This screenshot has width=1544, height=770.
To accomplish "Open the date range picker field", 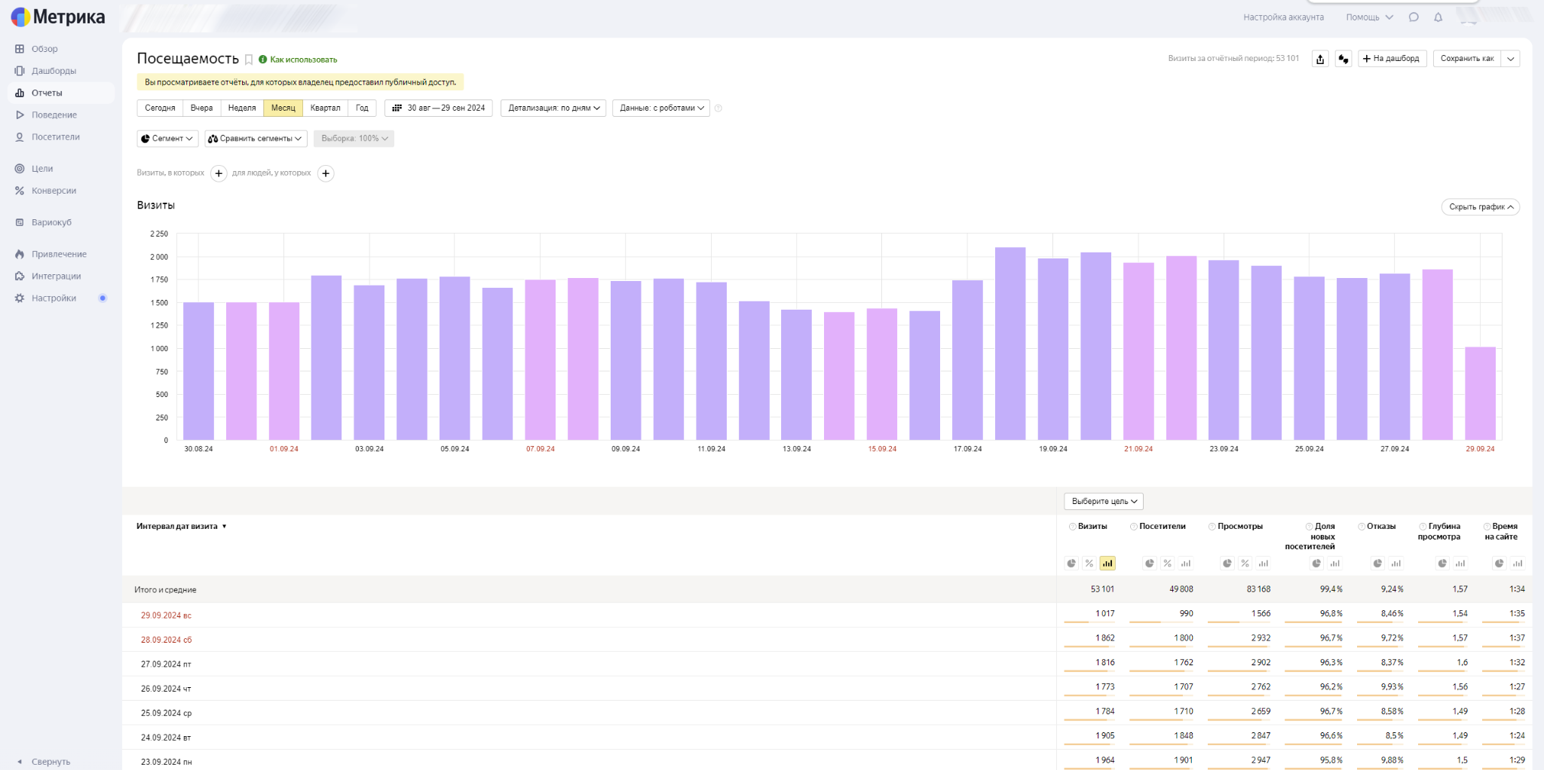I will coord(439,108).
